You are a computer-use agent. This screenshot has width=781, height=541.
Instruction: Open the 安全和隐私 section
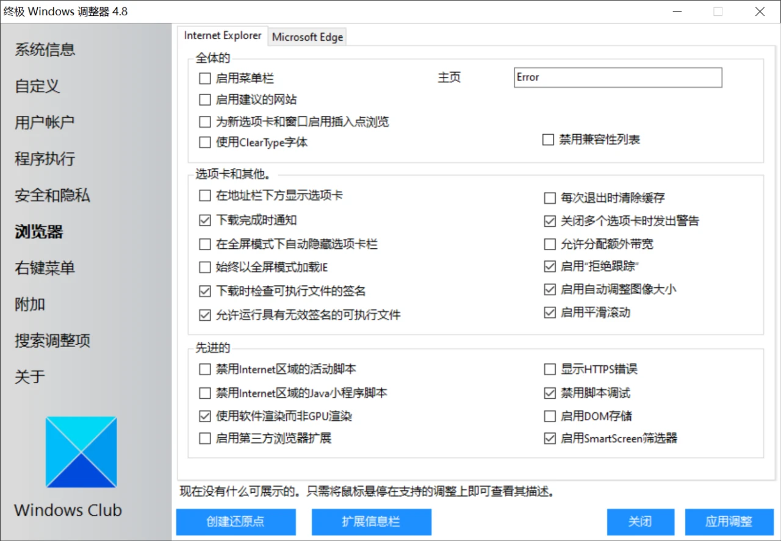[52, 195]
